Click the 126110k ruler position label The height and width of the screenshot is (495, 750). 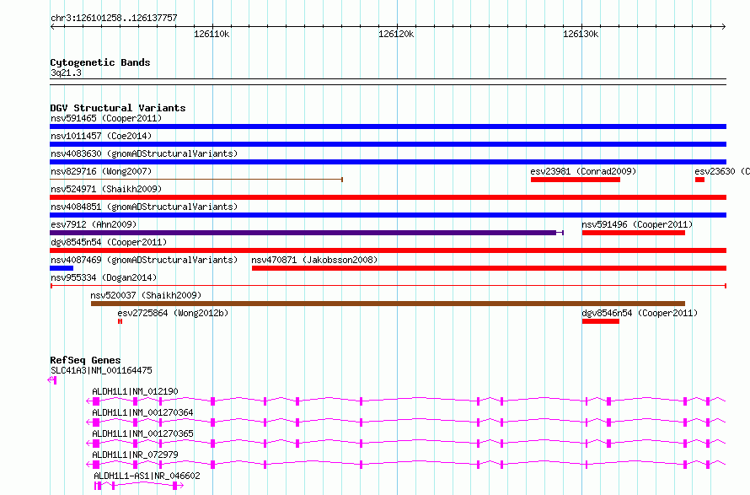[212, 34]
